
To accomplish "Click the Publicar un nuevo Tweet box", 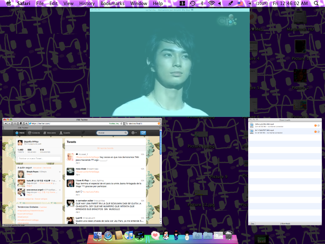I will pos(39,159).
